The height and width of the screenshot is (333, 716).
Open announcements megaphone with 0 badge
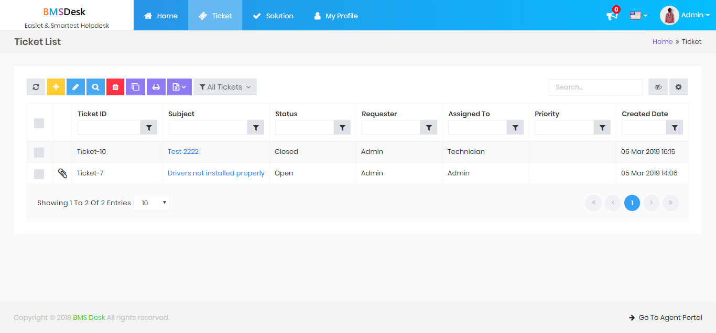pos(612,15)
